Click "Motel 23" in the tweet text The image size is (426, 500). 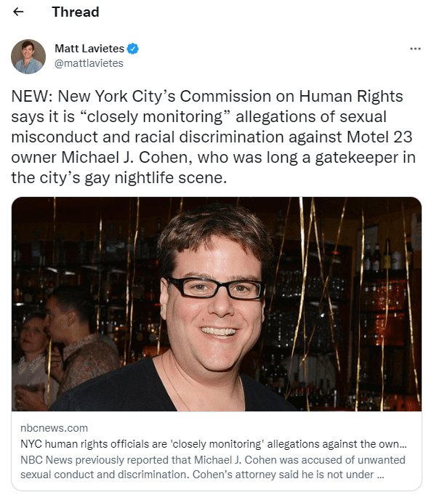pyautogui.click(x=379, y=137)
